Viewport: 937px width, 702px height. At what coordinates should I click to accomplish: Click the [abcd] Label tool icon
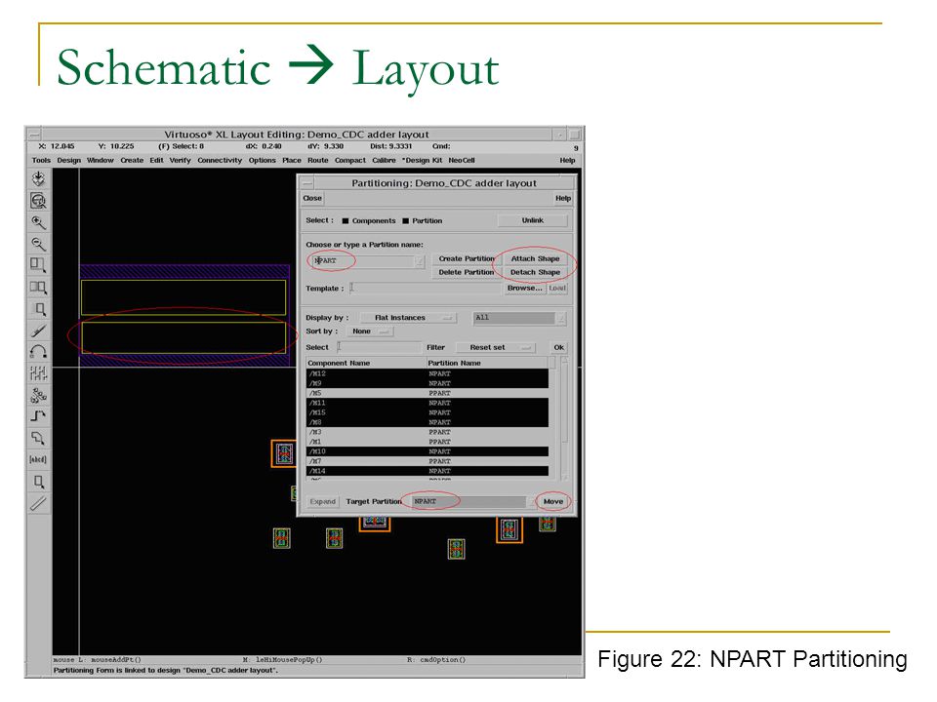(x=38, y=459)
